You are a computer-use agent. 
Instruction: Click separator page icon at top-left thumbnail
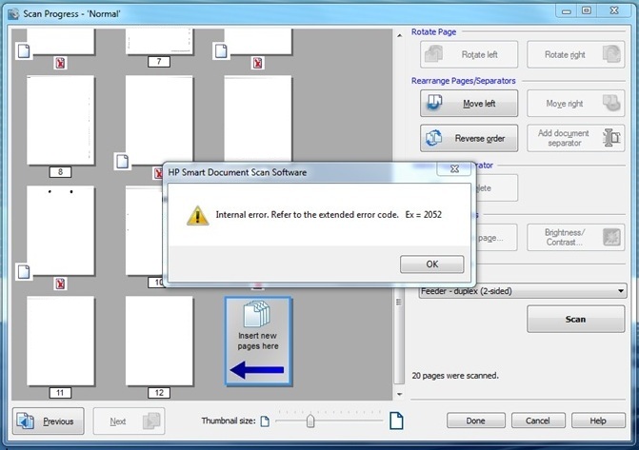[24, 51]
